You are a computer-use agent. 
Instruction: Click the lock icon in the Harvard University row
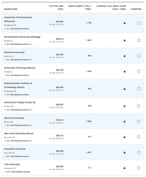[124, 121]
